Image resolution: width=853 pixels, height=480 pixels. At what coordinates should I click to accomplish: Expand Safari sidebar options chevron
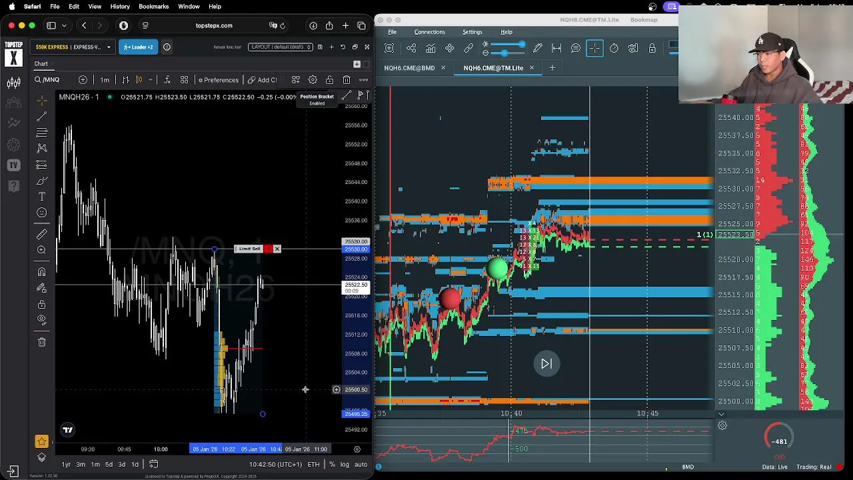pos(63,25)
